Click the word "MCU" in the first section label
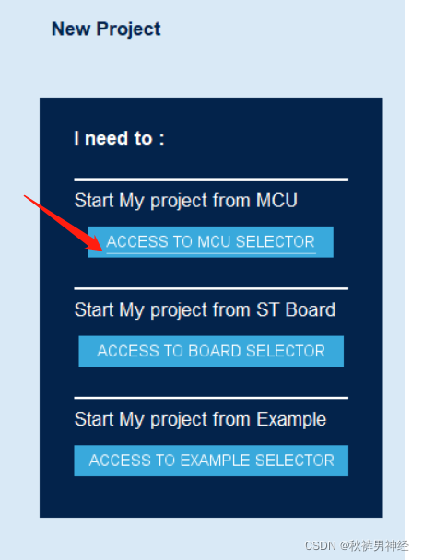This screenshot has width=423, height=560. 276,201
